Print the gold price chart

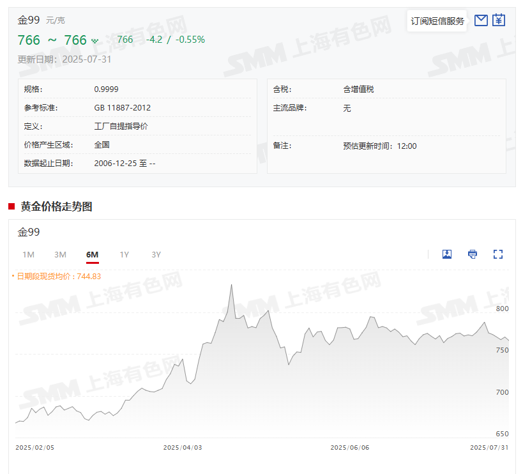(x=473, y=254)
